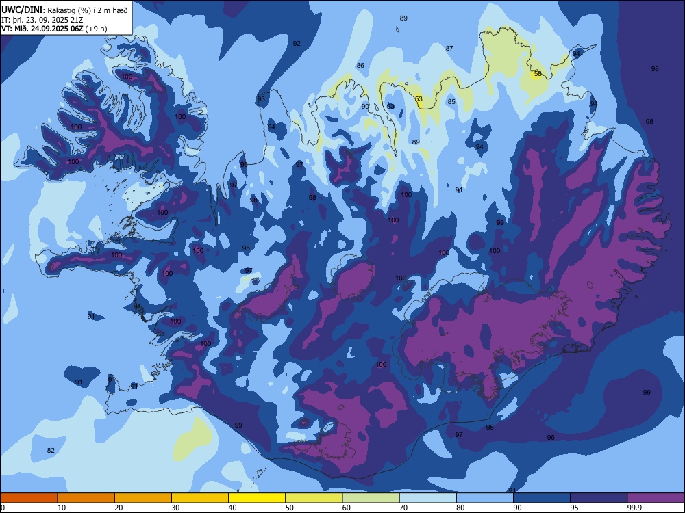This screenshot has height=513, width=685.
Task: Click the pale blue 70–80 legend swatch
Action: click(x=427, y=498)
